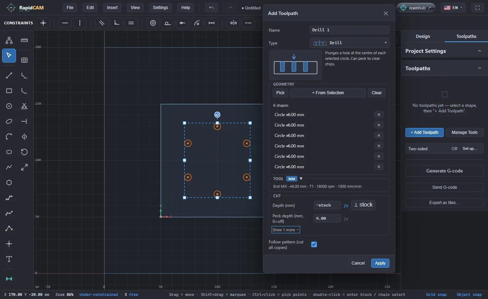Expand Show 1 more cut options

coord(286,230)
